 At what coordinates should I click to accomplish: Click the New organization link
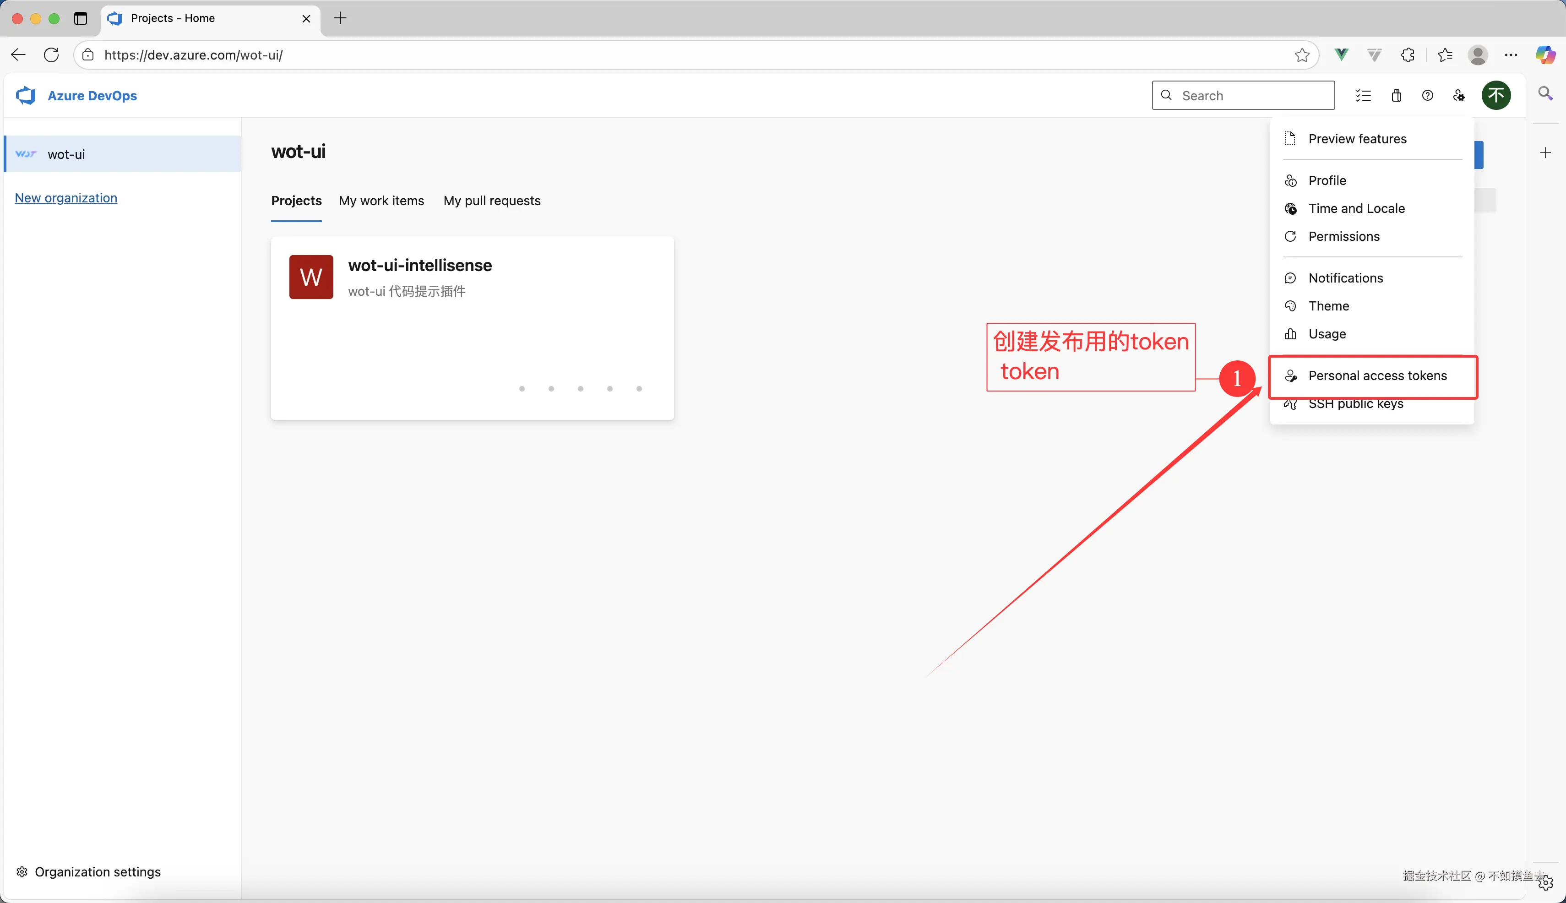pos(66,198)
